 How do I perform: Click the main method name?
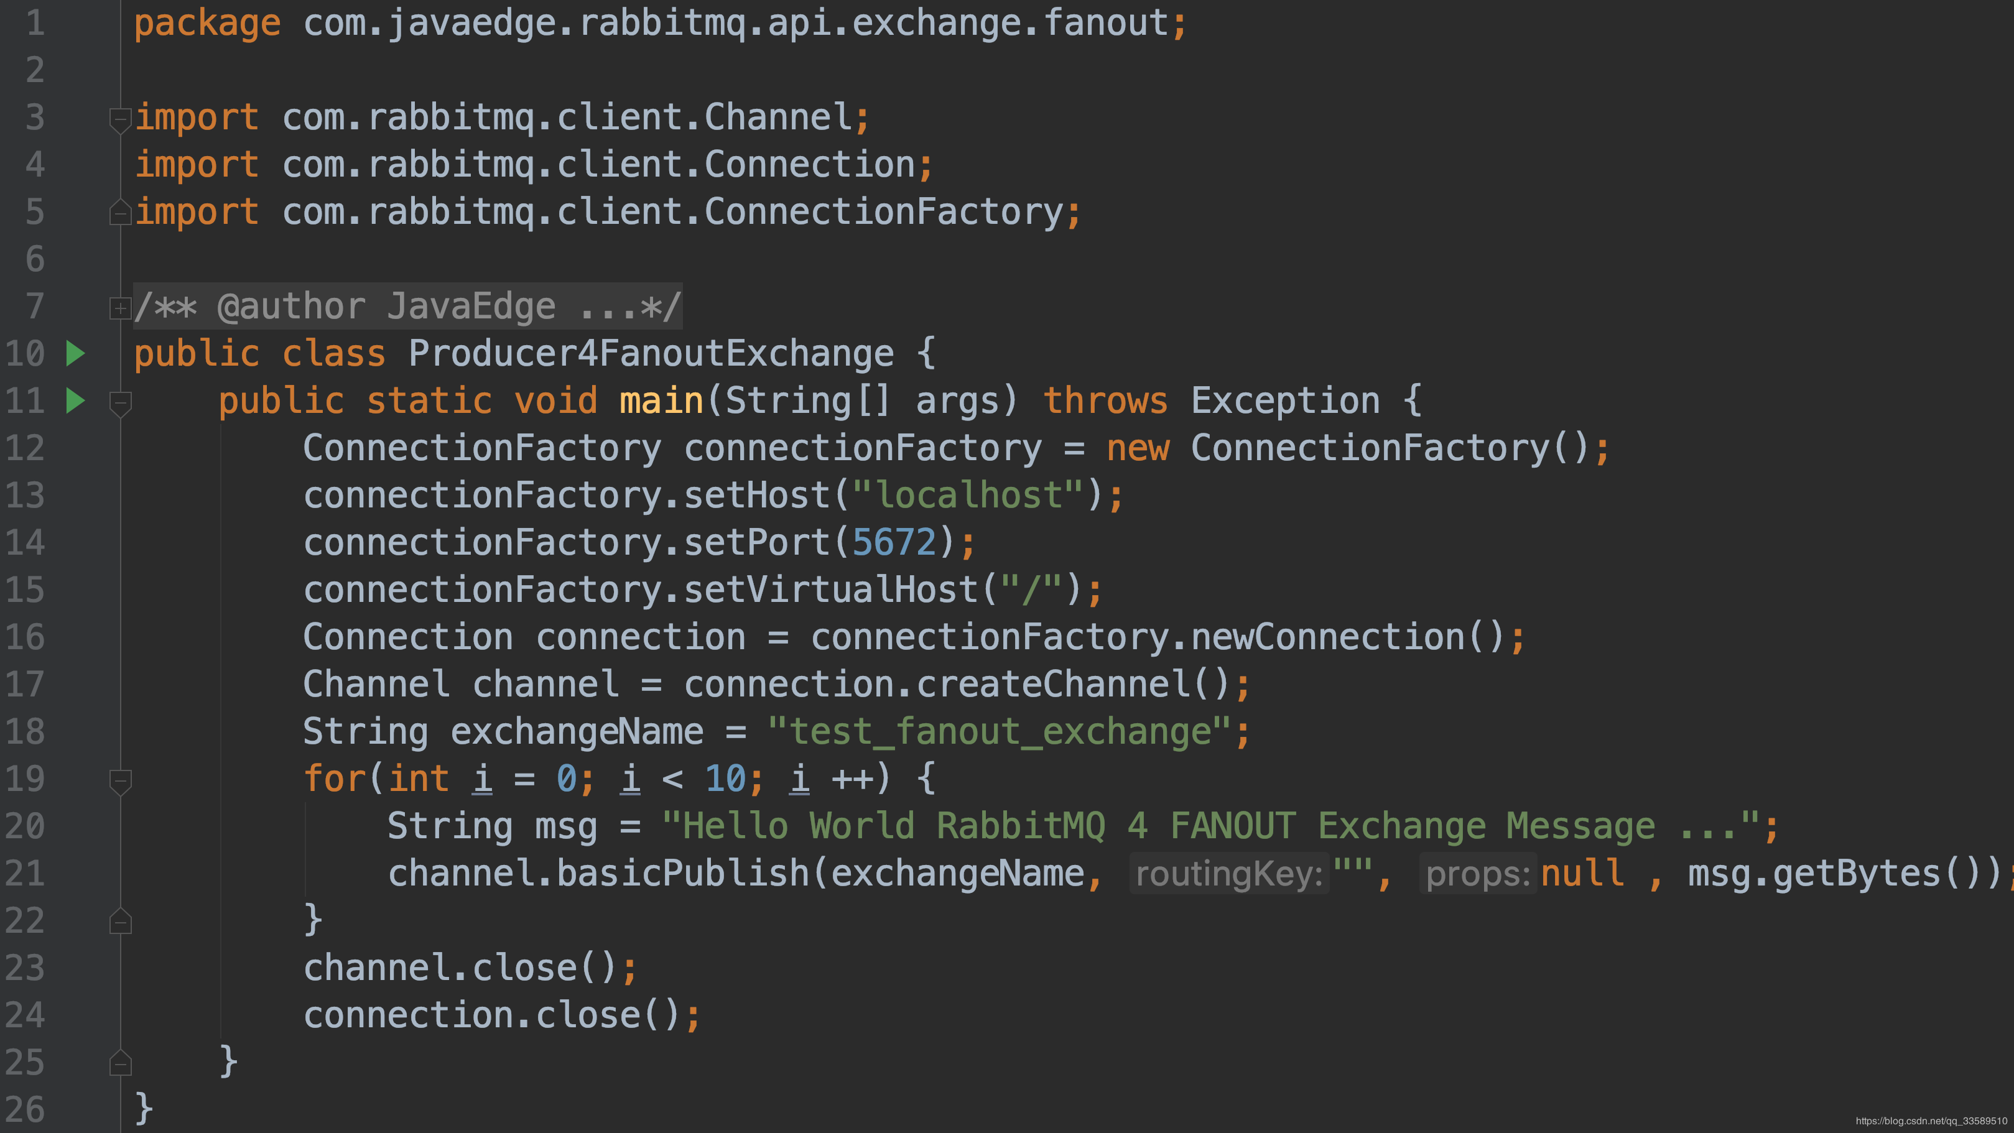coord(661,400)
